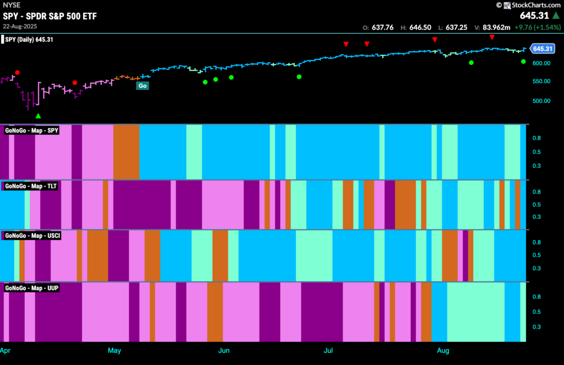Select the red circle marker in mid-April
Viewport: 564px width, 365px height.
[x=75, y=83]
